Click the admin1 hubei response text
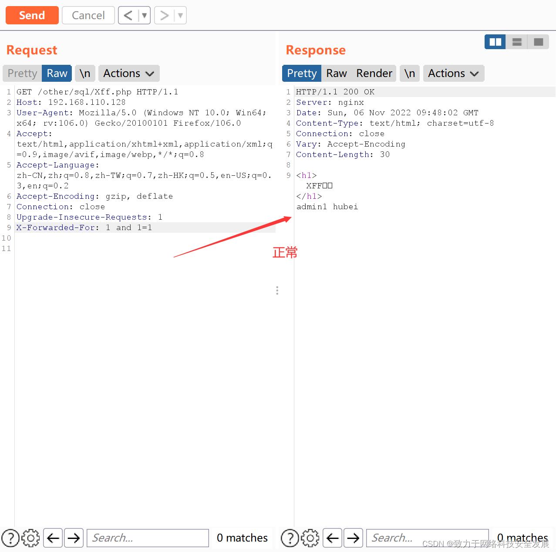Screen dimensions: 556x552 pos(327,207)
